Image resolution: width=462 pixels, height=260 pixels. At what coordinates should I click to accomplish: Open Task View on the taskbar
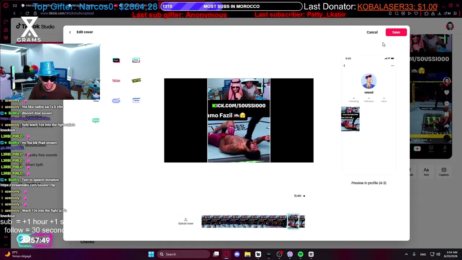[x=216, y=254]
